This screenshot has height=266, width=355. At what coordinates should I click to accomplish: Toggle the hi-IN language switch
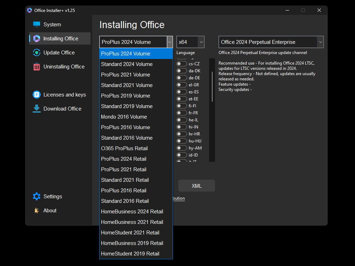click(x=182, y=127)
